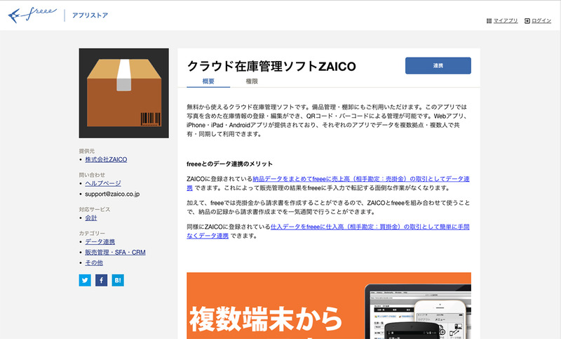Open the 株式会社ZAICO provider link
The width and height of the screenshot is (561, 339).
(x=106, y=159)
